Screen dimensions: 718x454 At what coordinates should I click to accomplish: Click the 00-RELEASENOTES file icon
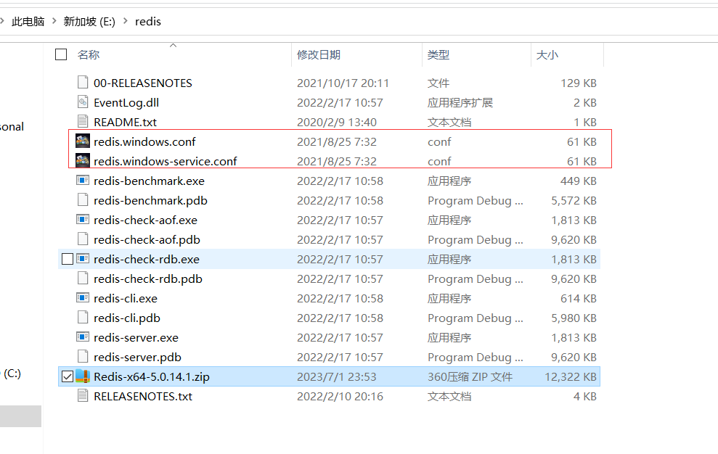coord(83,83)
